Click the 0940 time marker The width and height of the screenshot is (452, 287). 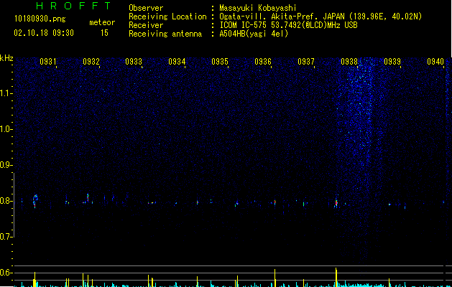(435, 62)
